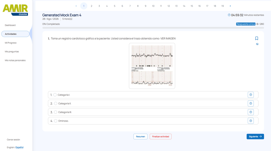Image resolution: width=271 pixels, height=151 pixels.
Task: Click the 0% Completado label
Action: click(x=51, y=24)
